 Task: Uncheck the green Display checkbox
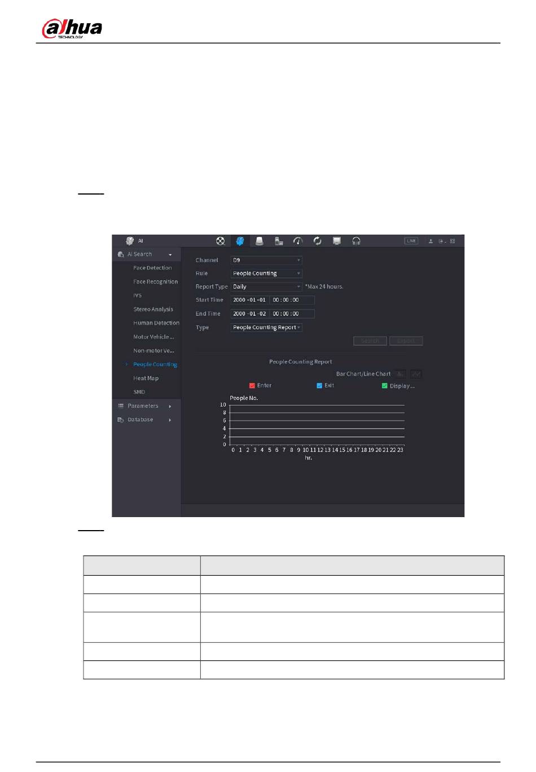coord(385,386)
